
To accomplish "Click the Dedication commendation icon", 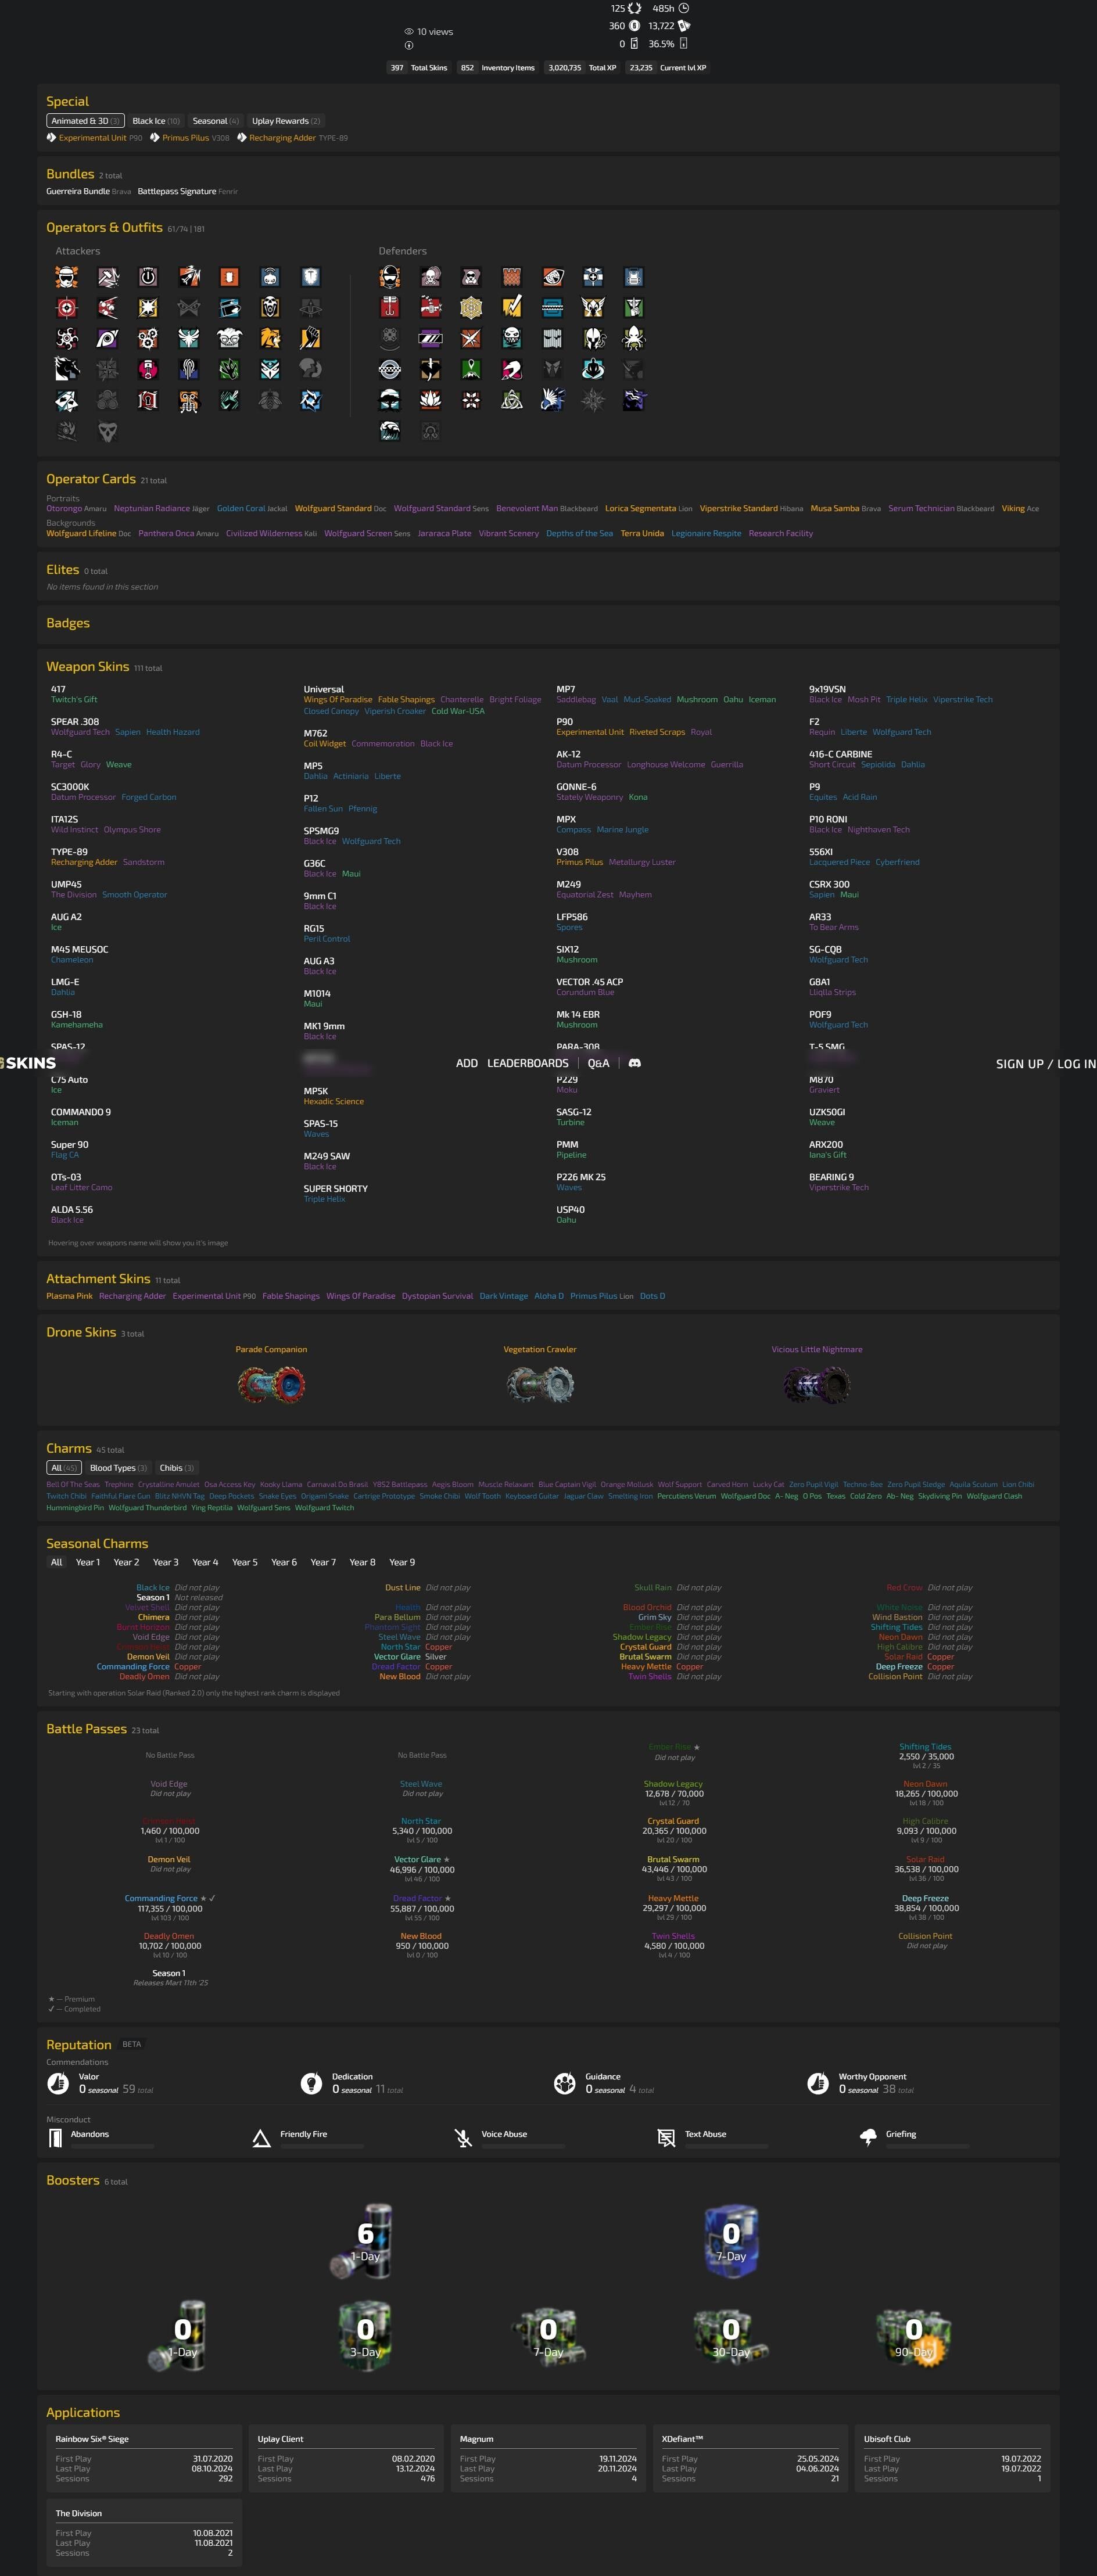I will coord(311,2083).
